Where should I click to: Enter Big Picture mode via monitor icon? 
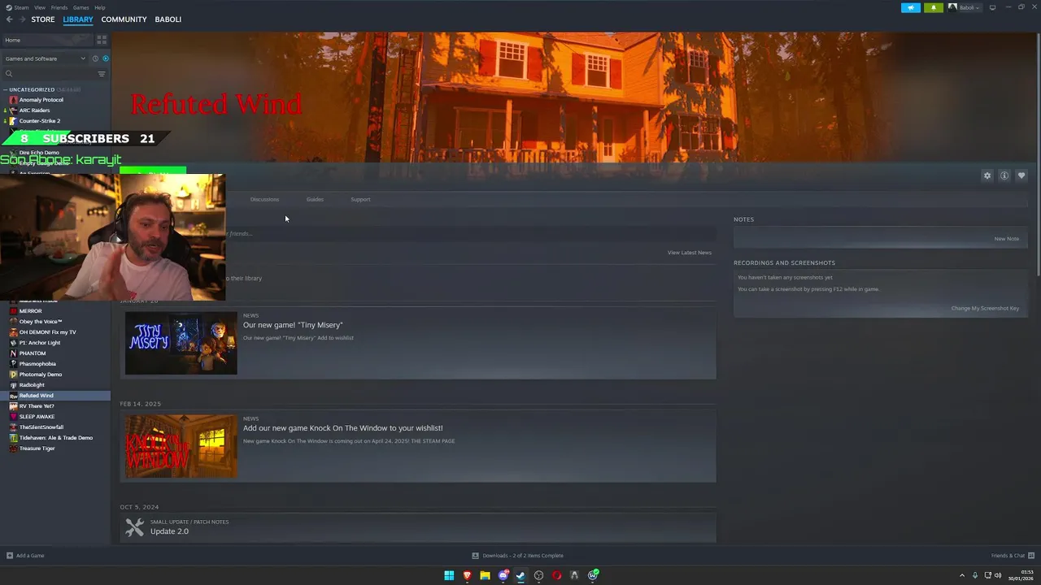click(992, 7)
